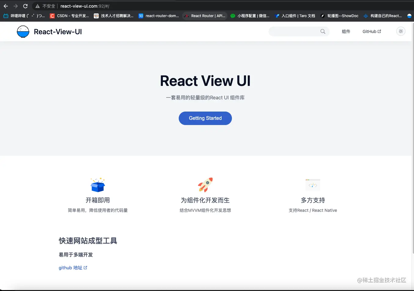Open the 轮播图--ShowDoc bookmark
Screen dimensions: 414x291
tap(339, 16)
